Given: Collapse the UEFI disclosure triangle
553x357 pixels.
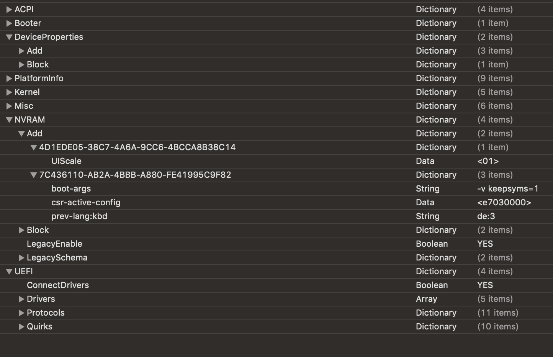Looking at the screenshot, I should (x=9, y=272).
